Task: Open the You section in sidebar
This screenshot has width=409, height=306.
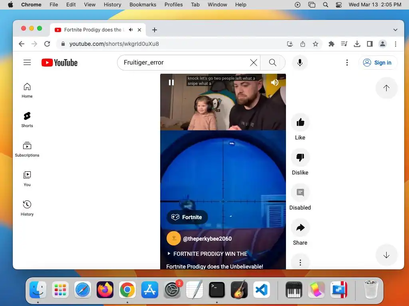Action: click(27, 179)
